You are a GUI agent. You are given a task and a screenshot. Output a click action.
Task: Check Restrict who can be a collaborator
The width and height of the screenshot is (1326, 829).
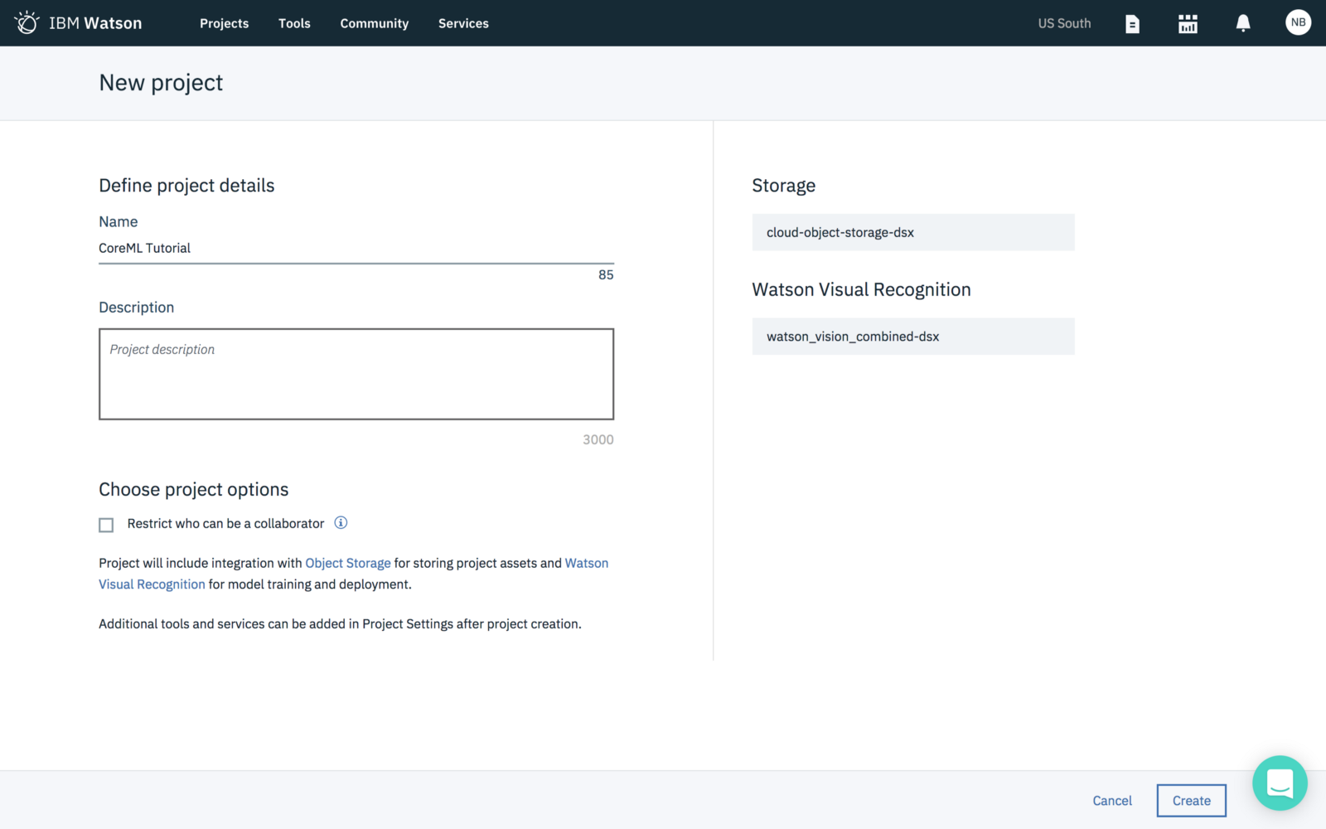click(106, 525)
